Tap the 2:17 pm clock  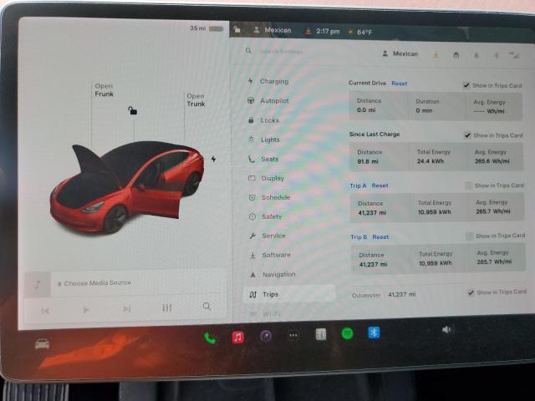tap(328, 32)
